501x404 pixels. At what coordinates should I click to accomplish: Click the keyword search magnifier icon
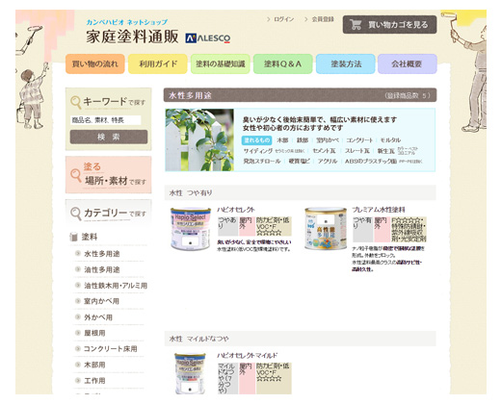76,103
